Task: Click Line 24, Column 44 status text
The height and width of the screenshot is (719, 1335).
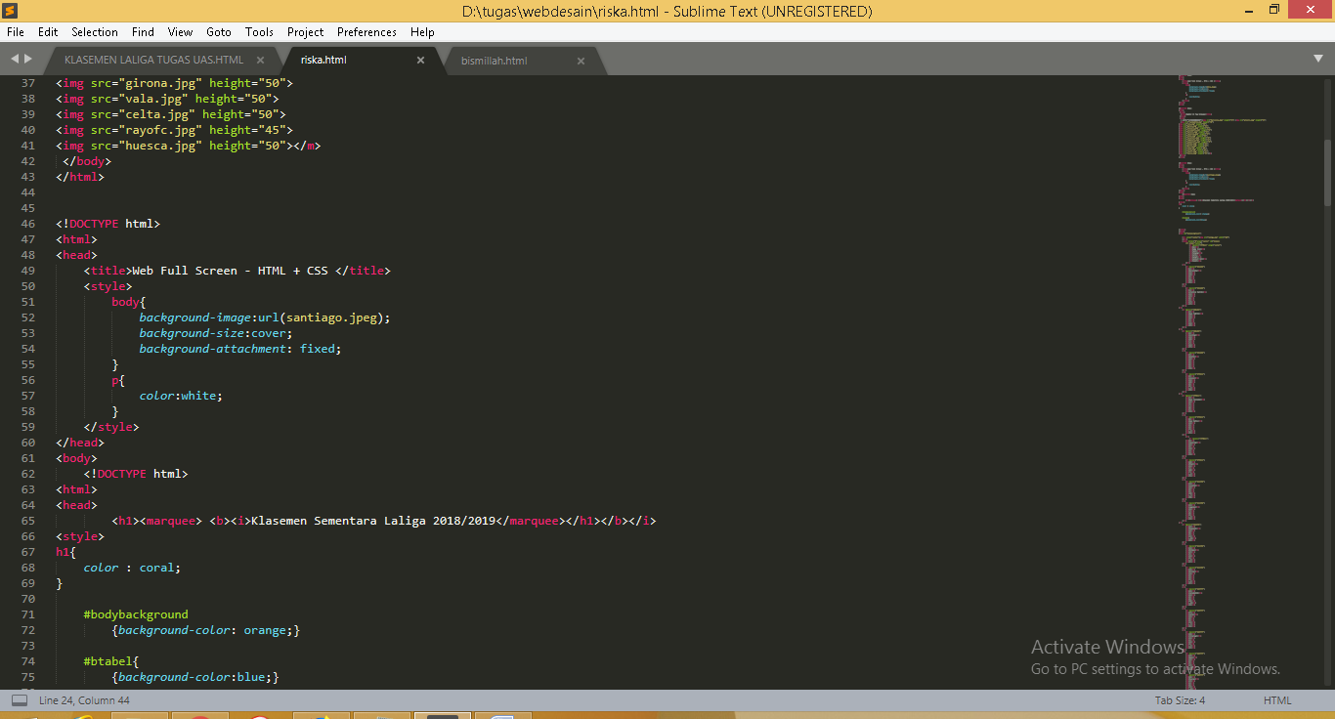Action: [84, 700]
